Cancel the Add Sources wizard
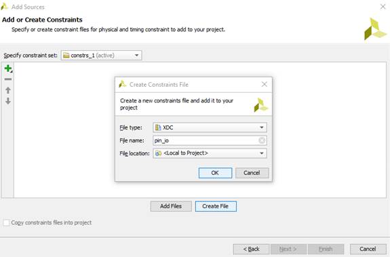The height and width of the screenshot is (257, 390). [368, 249]
